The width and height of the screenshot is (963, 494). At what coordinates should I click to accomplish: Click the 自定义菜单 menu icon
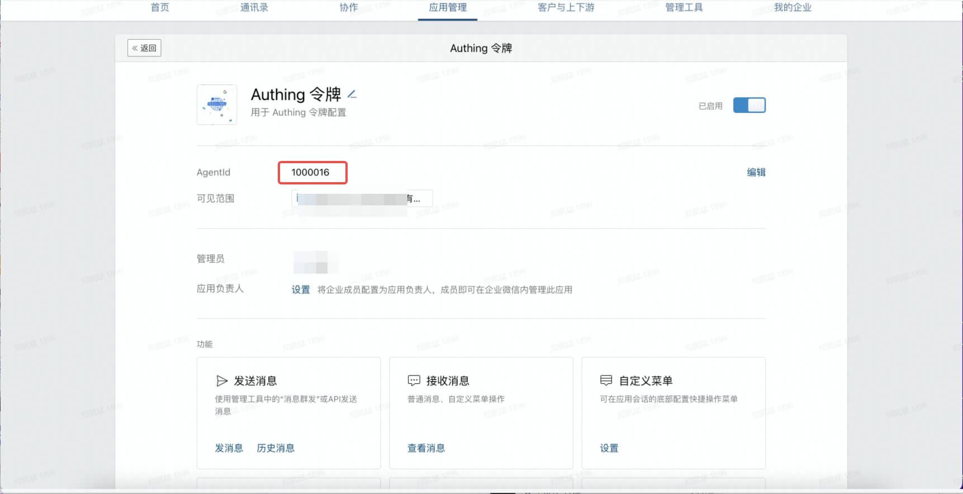[606, 381]
